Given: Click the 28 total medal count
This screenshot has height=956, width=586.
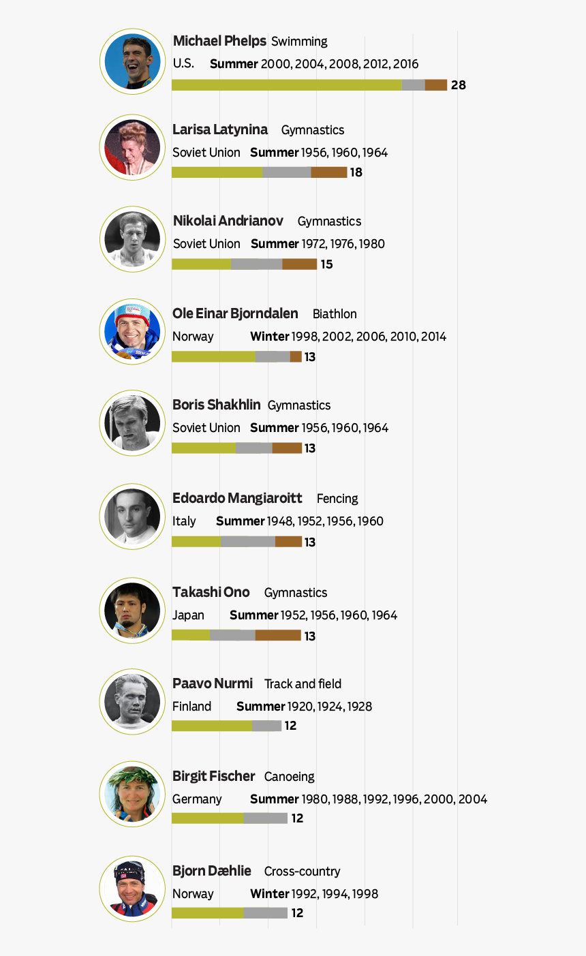Looking at the screenshot, I should [x=459, y=85].
